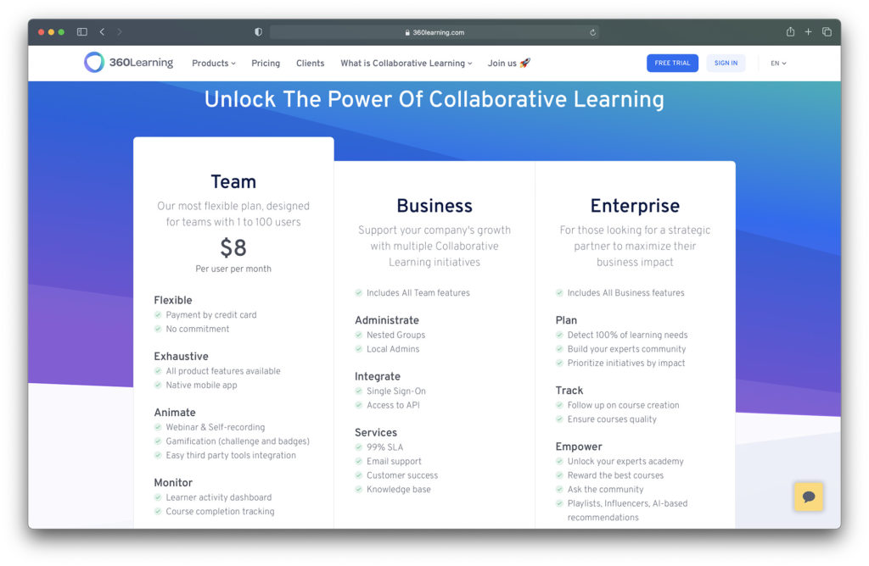
Task: Click check icon beside Includes All Business features
Action: pos(559,292)
